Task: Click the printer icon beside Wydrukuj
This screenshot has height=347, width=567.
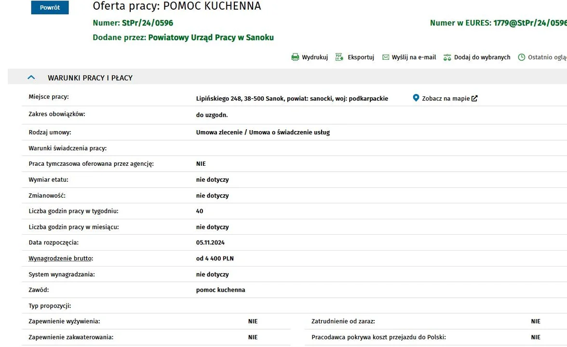Action: 295,57
